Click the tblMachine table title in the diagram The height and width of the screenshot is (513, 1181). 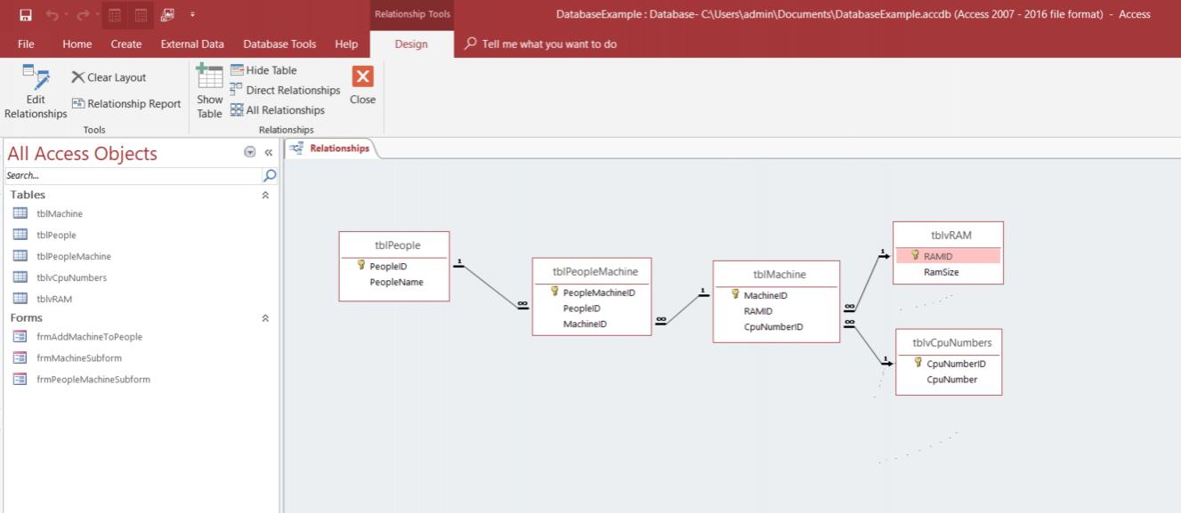coord(779,275)
